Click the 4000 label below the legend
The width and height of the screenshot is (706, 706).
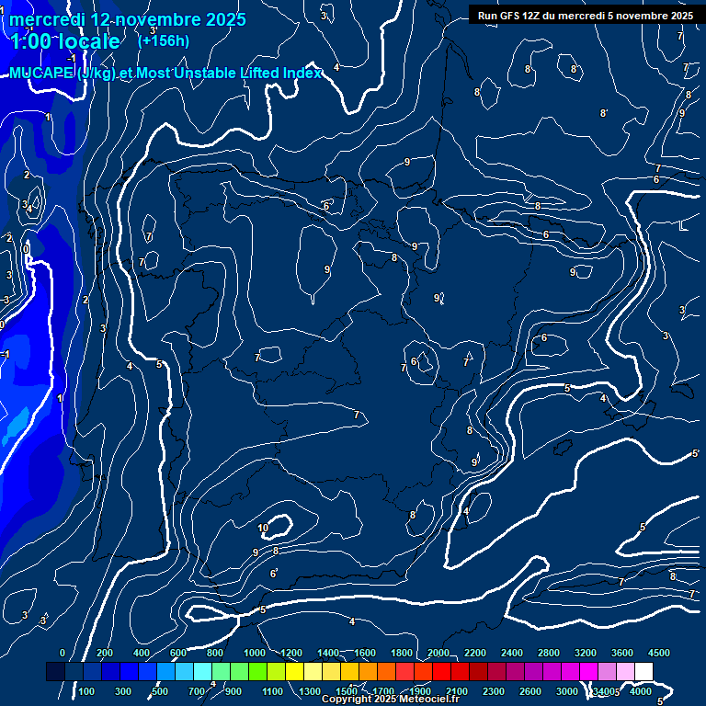pos(641,691)
